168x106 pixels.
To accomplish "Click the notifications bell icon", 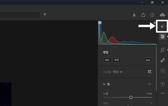I will coord(134,15).
